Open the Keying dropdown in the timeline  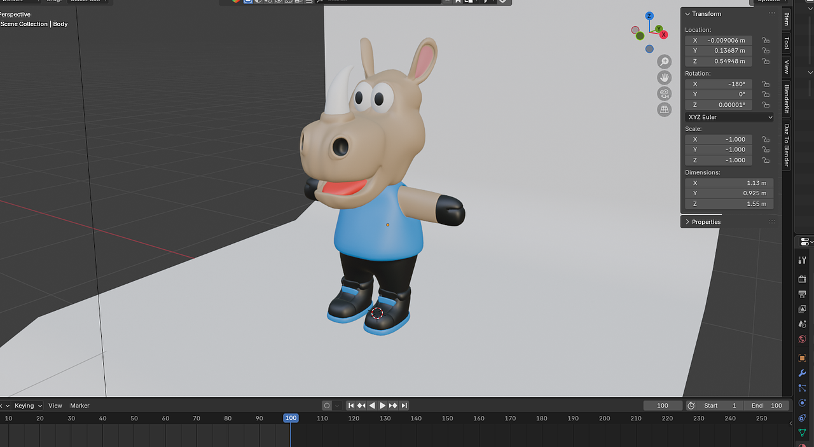click(x=27, y=406)
